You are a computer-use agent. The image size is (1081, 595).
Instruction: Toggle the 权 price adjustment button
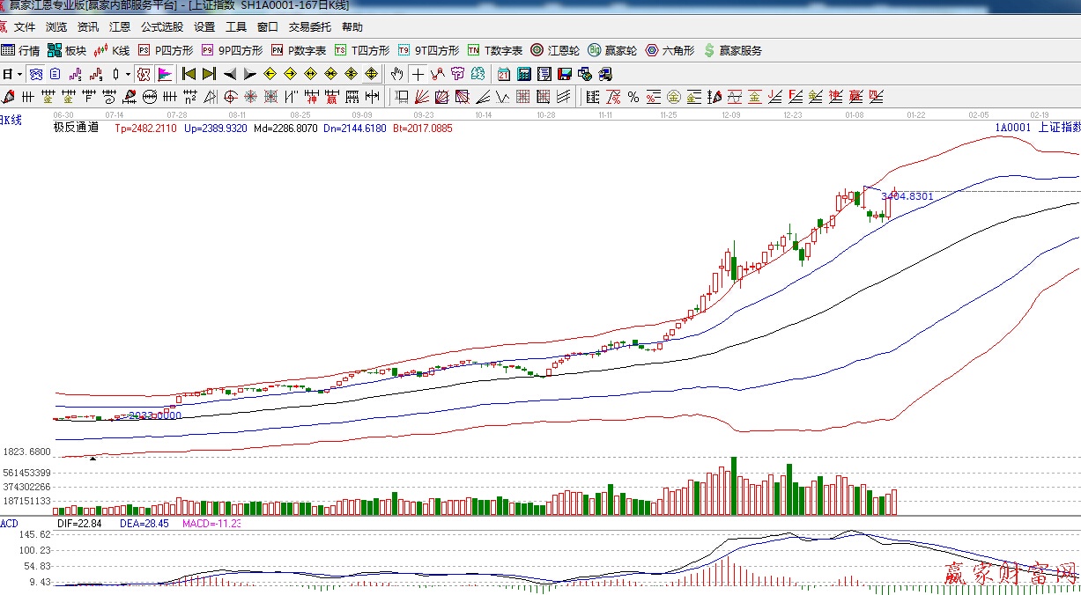pos(143,74)
